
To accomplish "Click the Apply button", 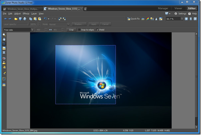I will (x=94, y=24).
